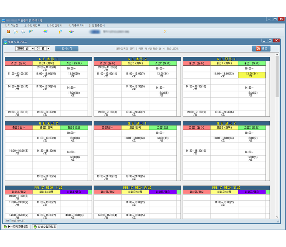Click 11:00~13:00(24) cell under 초급1 (월수)

[x=19, y=75]
